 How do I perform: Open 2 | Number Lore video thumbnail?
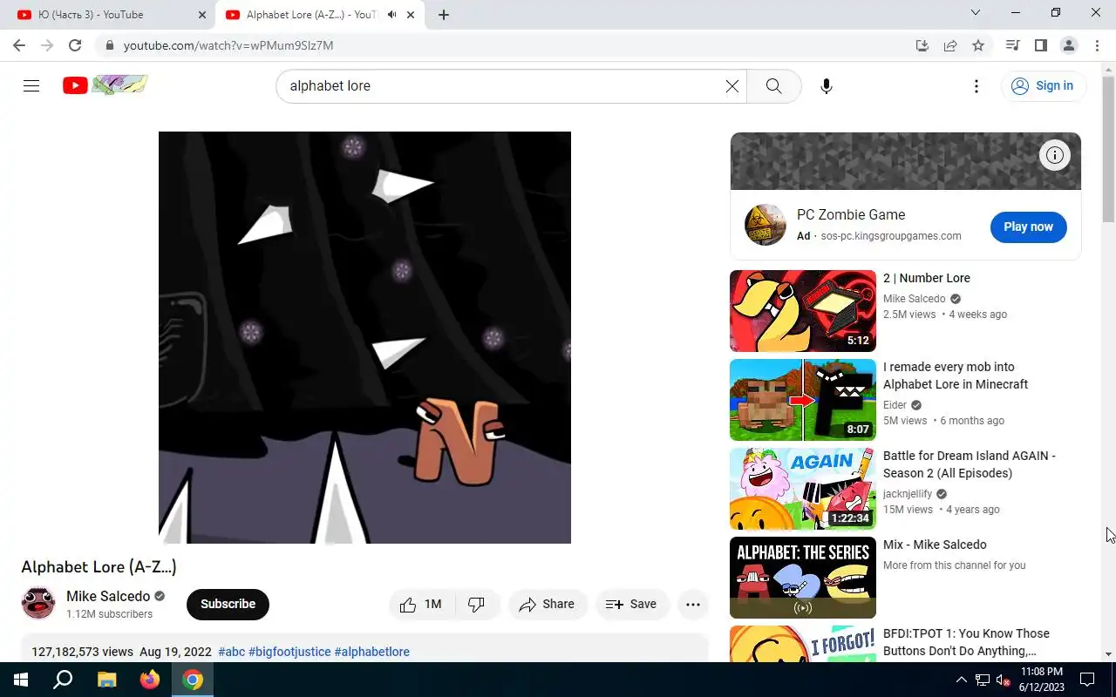click(803, 311)
